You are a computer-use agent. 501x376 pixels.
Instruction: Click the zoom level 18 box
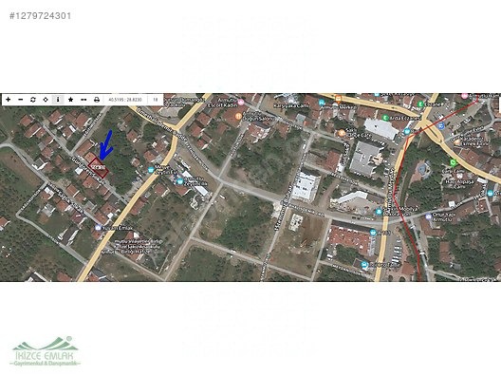156,100
